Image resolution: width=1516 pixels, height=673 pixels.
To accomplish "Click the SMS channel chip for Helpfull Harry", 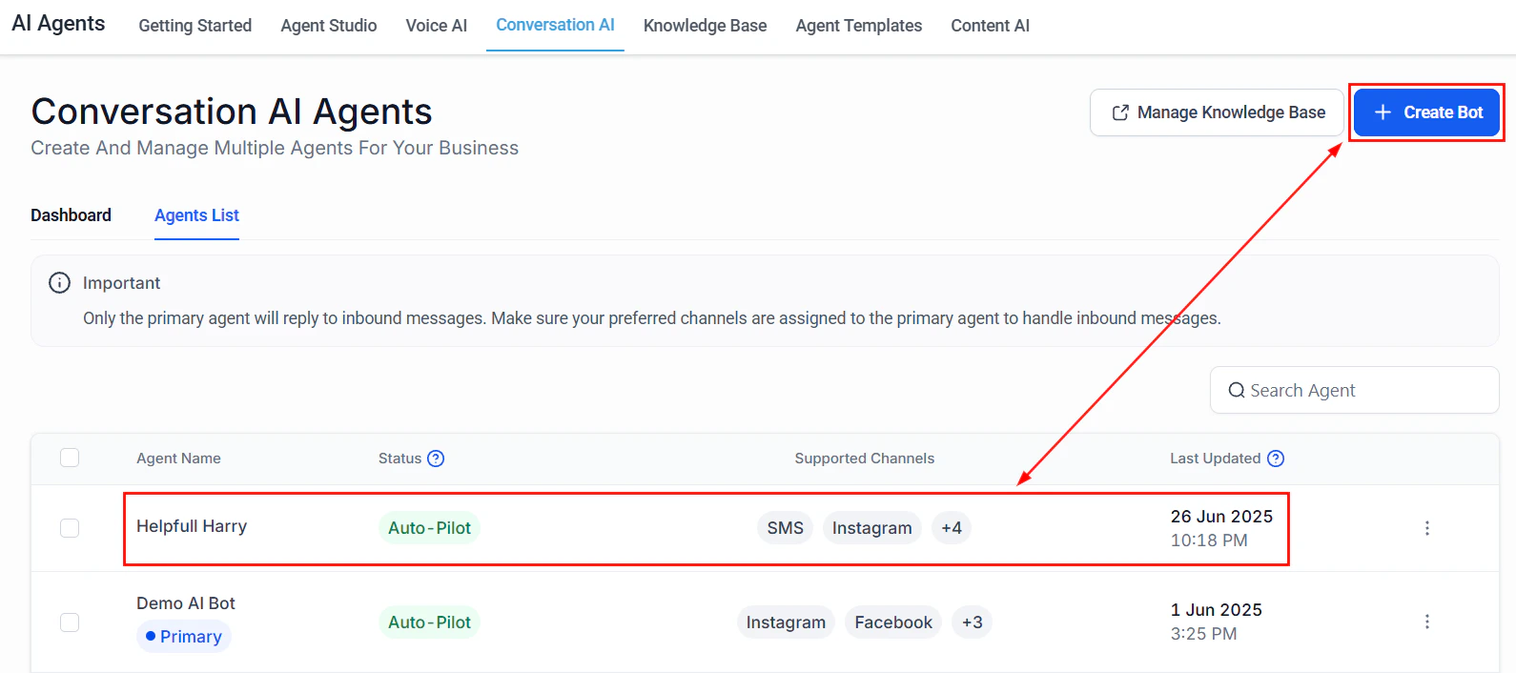I will click(x=784, y=527).
